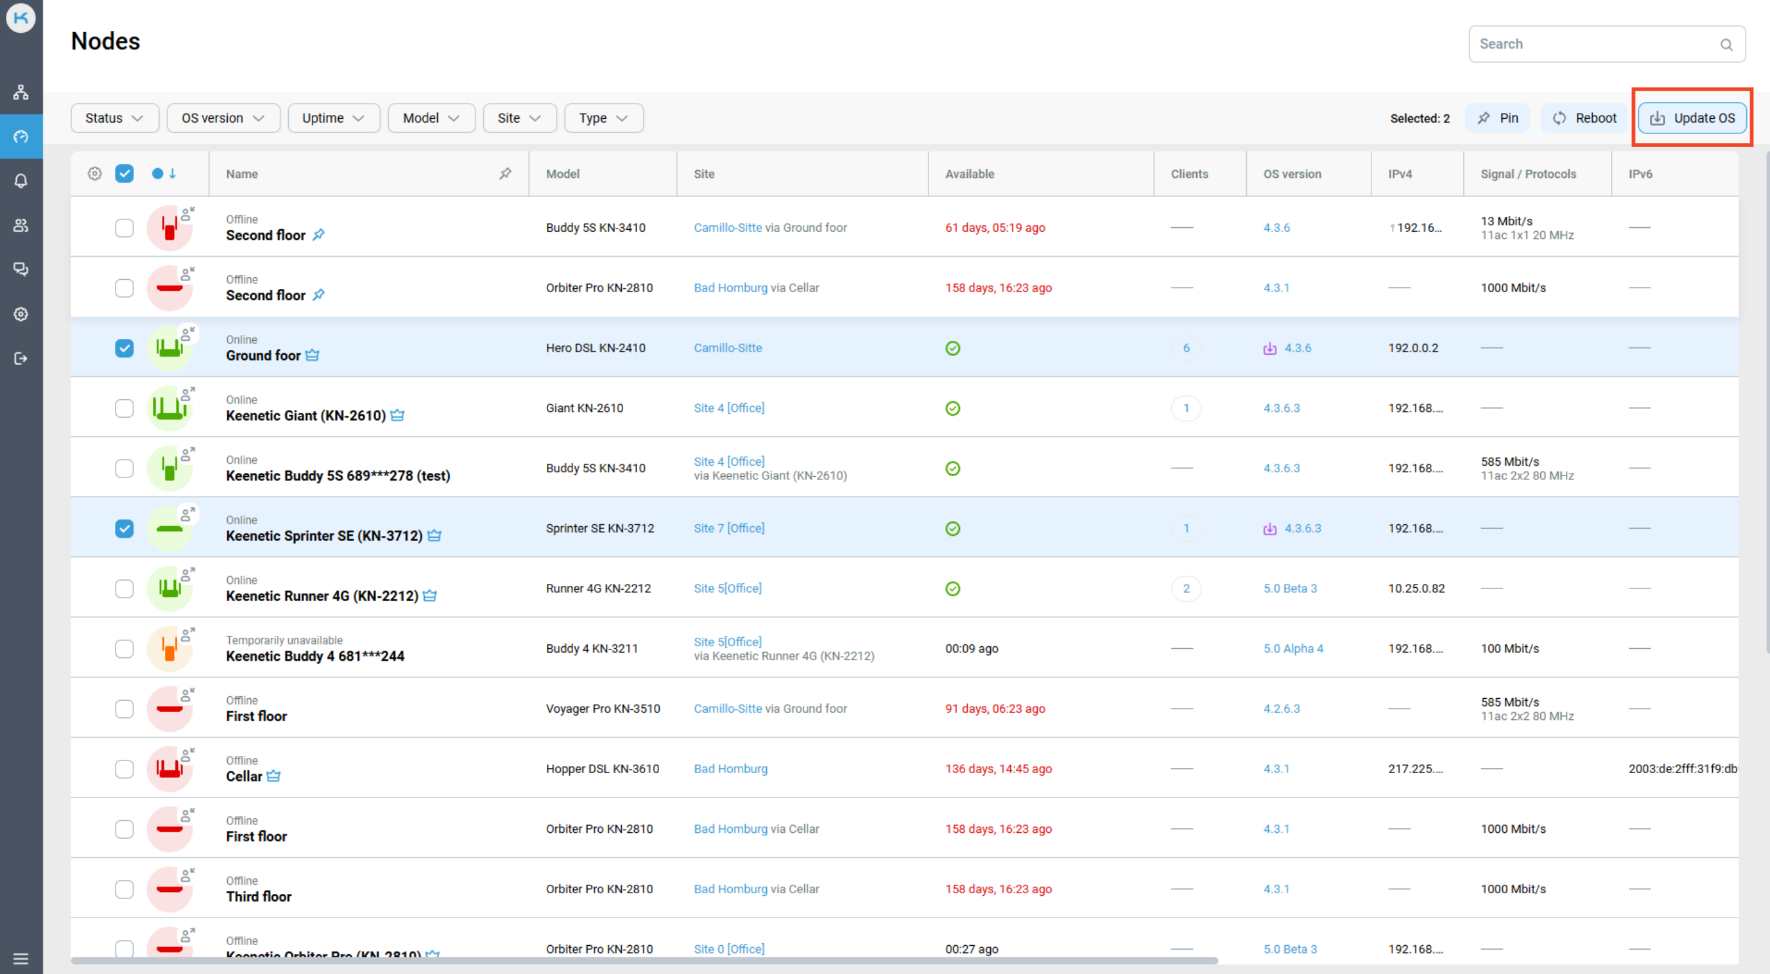
Task: Enable the checkbox for Keenetic Giant (KN-2610)
Action: [x=124, y=408]
